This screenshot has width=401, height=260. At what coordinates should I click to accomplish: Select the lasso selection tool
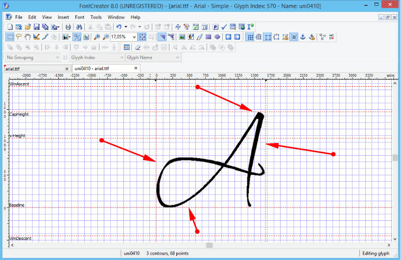point(19,37)
